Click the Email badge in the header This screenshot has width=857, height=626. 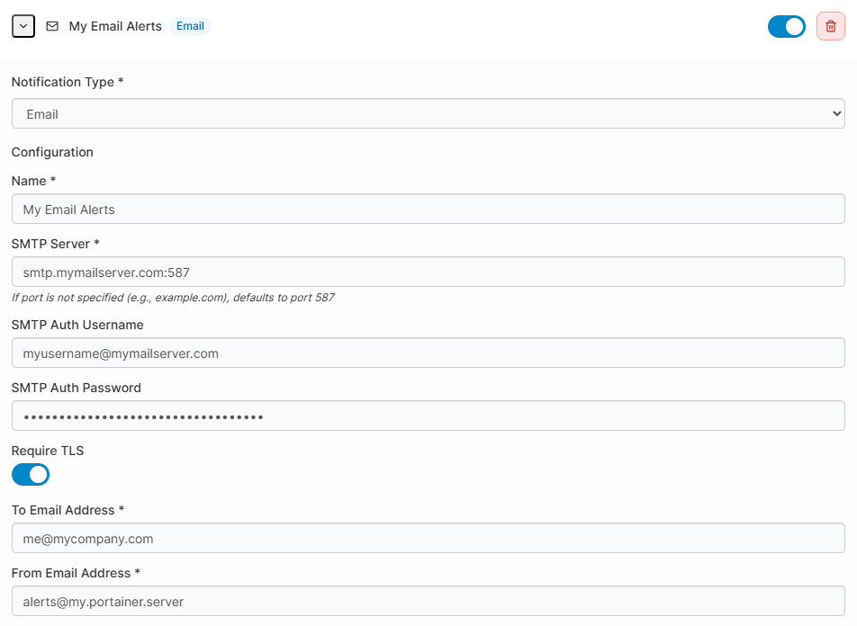coord(190,26)
